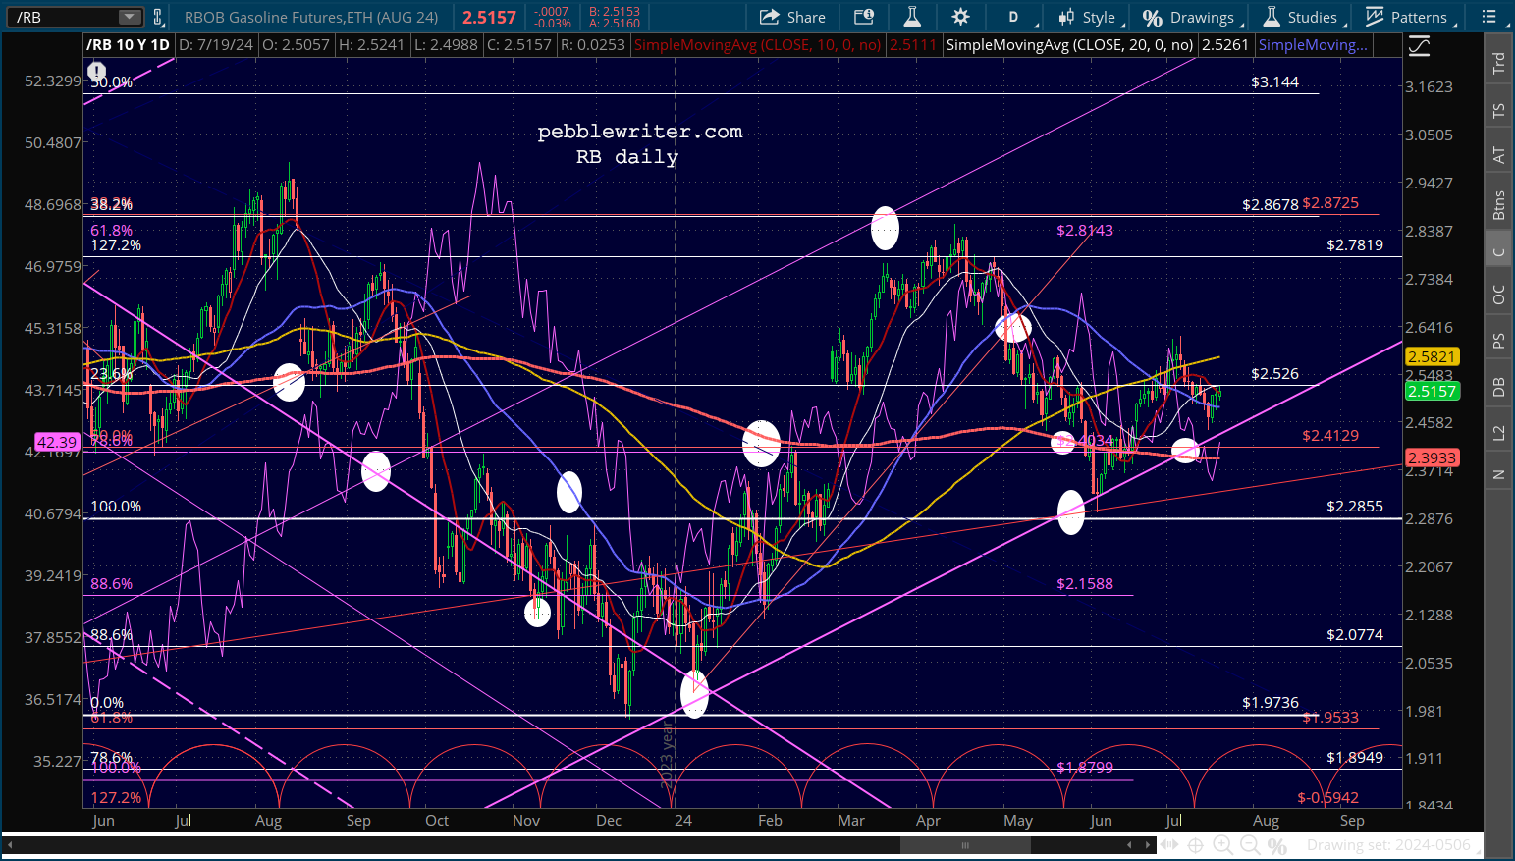
Task: Click the Drawing set 2024-0506 label
Action: pos(1388,845)
